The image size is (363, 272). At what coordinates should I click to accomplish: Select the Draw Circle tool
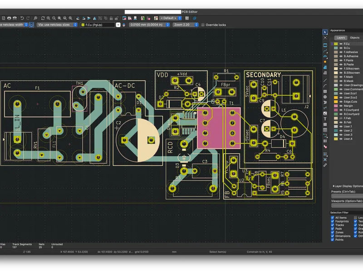(x=325, y=97)
